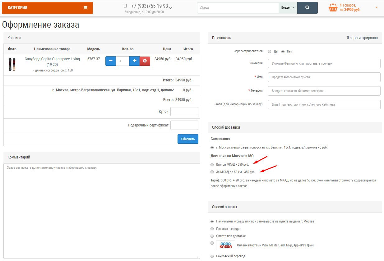The height and width of the screenshot is (261, 384).
Task: Click the magnifier search button
Action: [307, 8]
